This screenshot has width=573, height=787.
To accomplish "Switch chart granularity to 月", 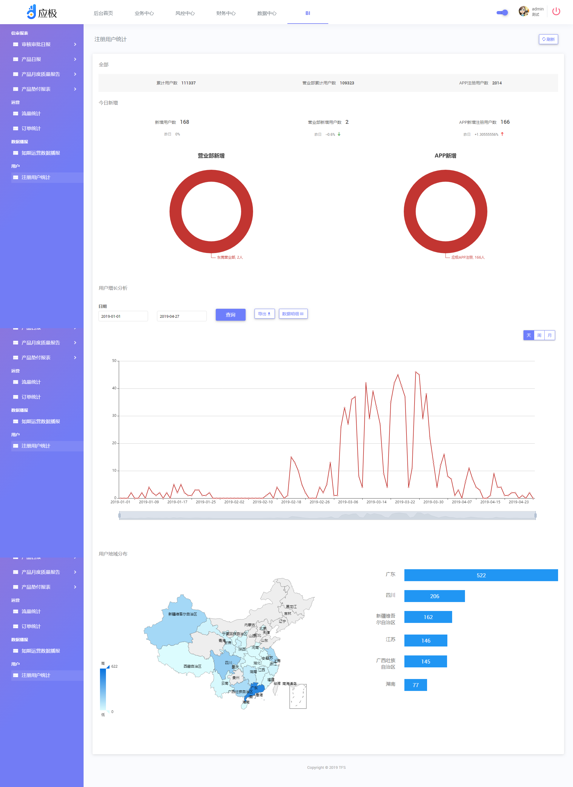I will click(550, 335).
